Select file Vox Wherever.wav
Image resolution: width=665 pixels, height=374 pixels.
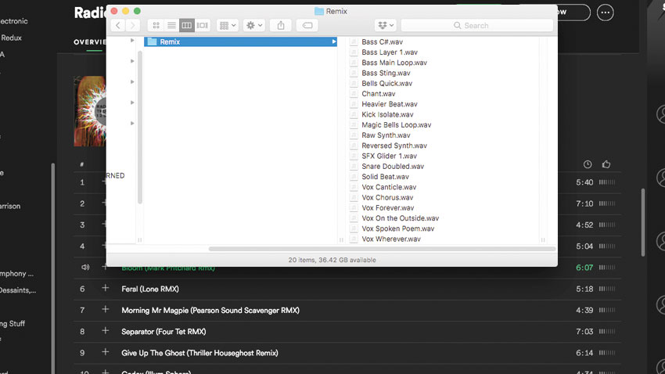(x=391, y=239)
